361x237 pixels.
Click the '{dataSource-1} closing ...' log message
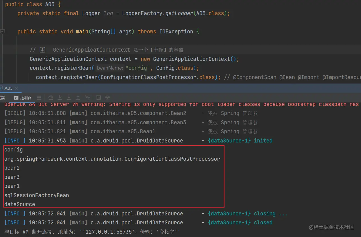point(248,214)
